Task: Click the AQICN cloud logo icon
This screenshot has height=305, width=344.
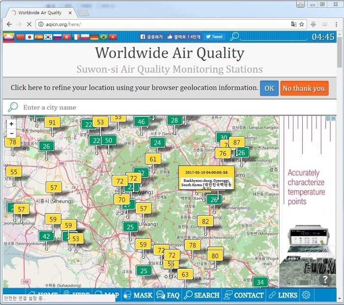Action: (x=8, y=37)
